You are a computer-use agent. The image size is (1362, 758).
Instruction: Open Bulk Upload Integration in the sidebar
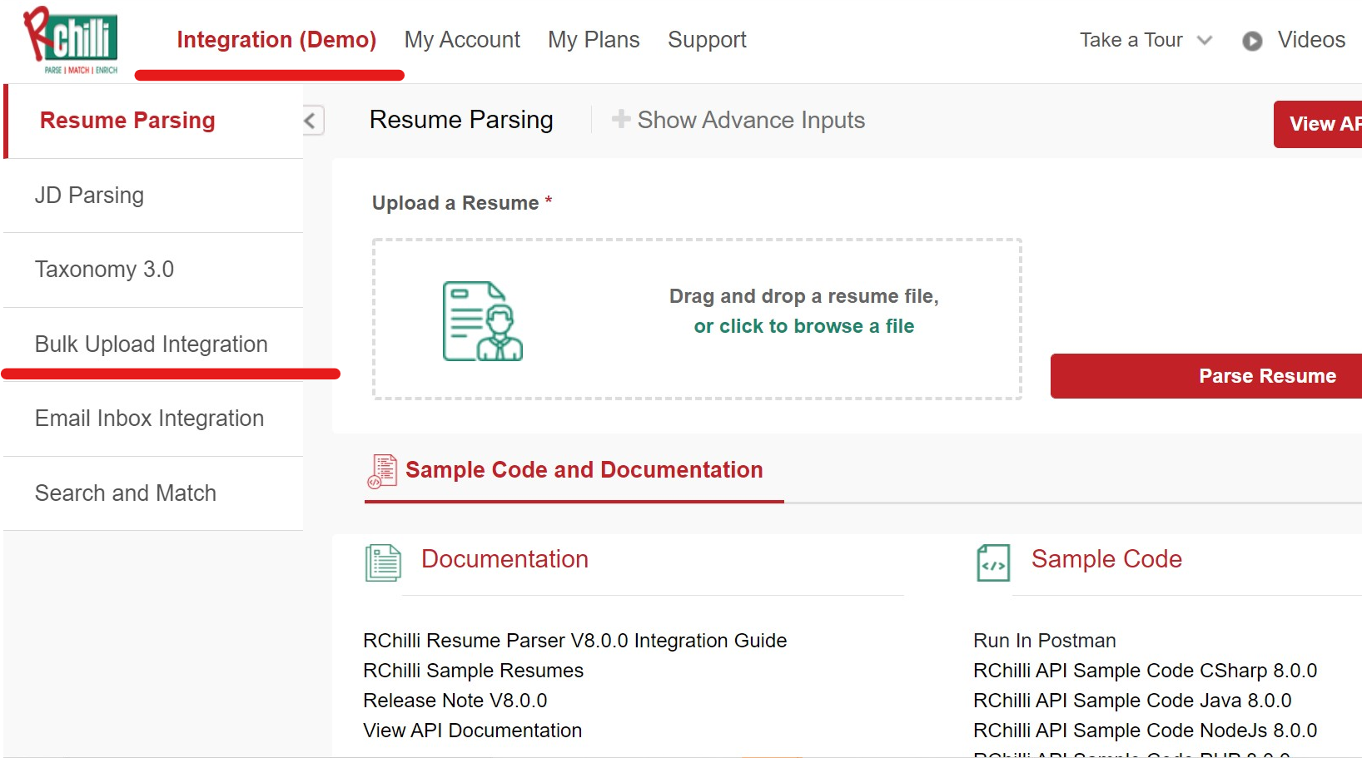click(x=153, y=344)
